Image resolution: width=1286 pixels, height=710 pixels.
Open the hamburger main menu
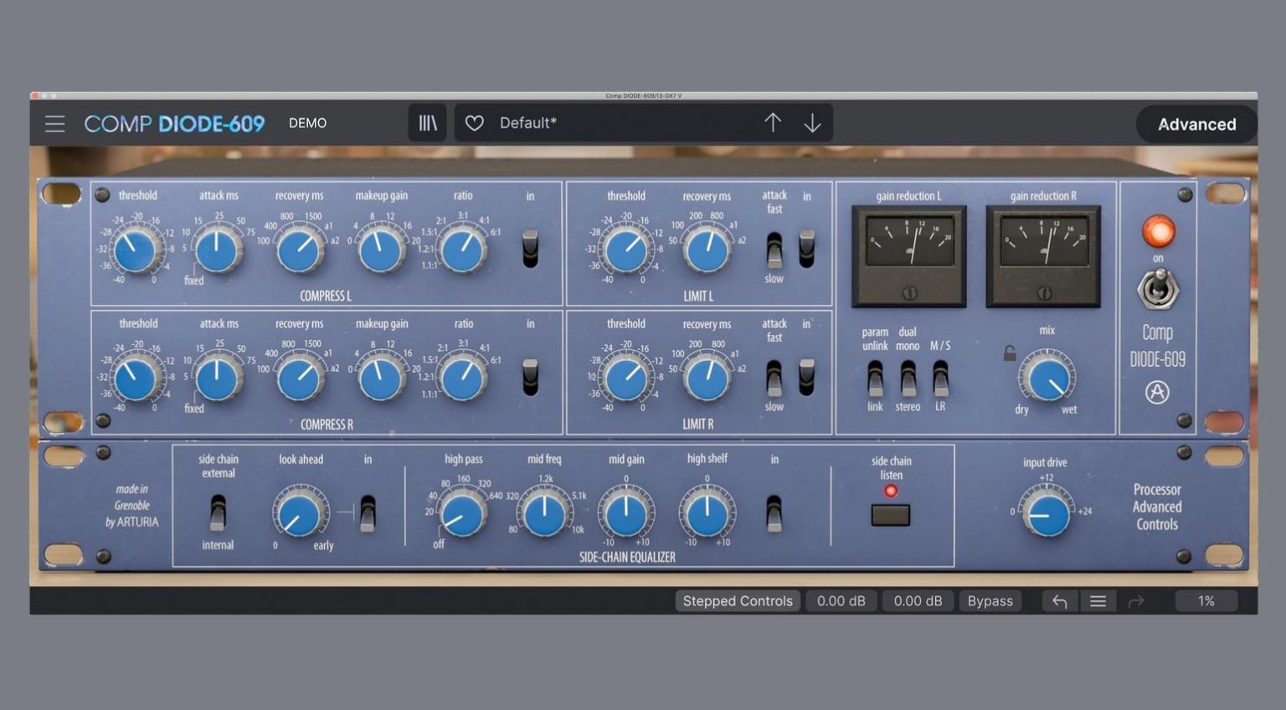(54, 123)
